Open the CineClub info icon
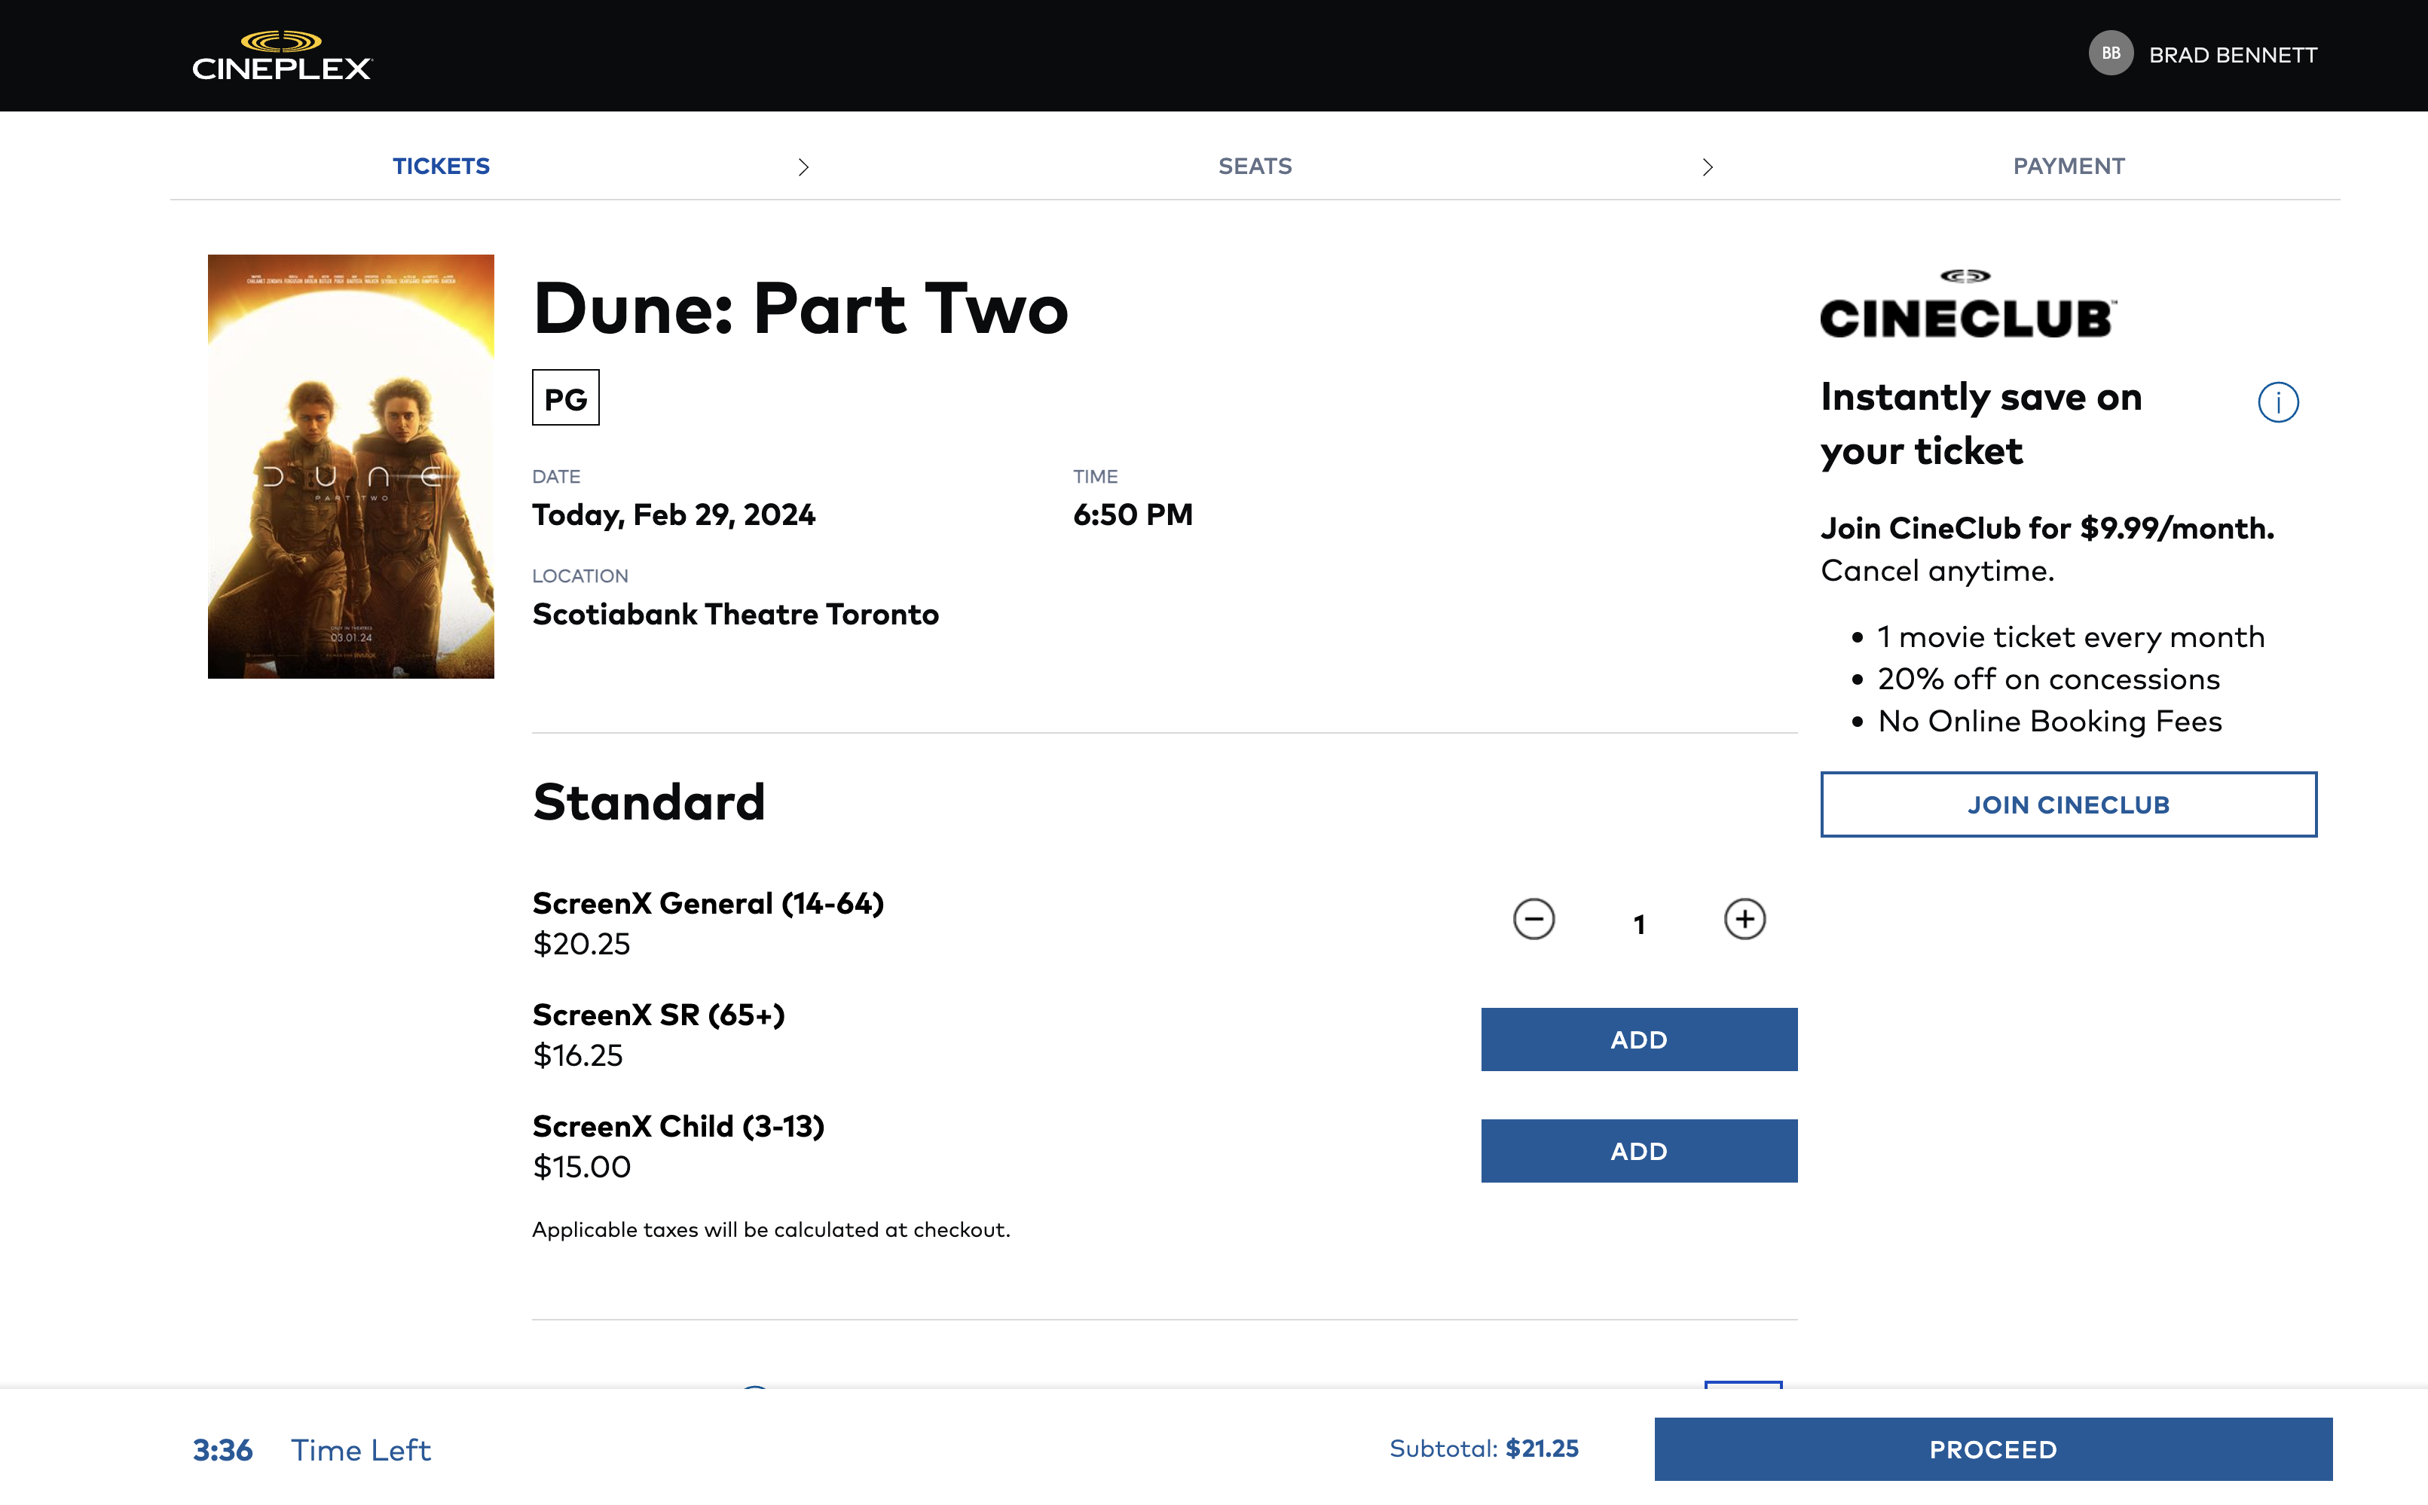Image resolution: width=2428 pixels, height=1505 pixels. click(x=2278, y=402)
